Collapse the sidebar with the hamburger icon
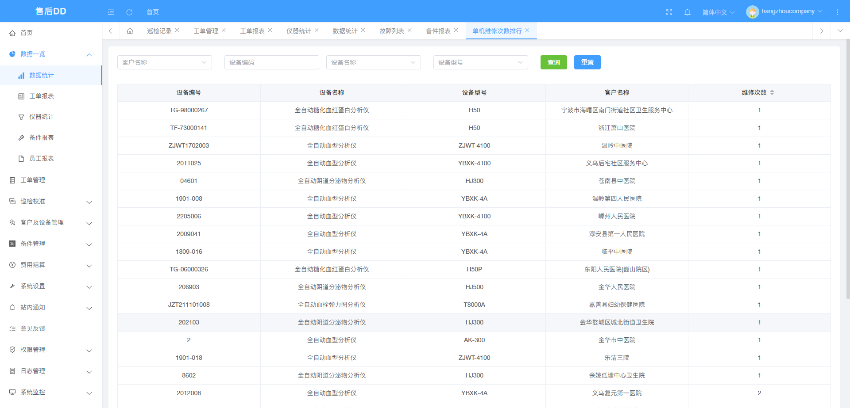850x408 pixels. 111,12
